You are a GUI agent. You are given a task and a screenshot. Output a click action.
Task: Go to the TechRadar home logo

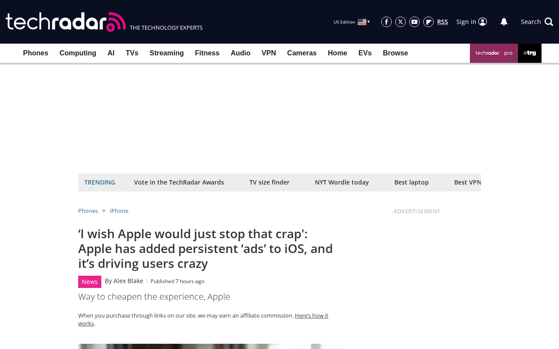click(66, 22)
